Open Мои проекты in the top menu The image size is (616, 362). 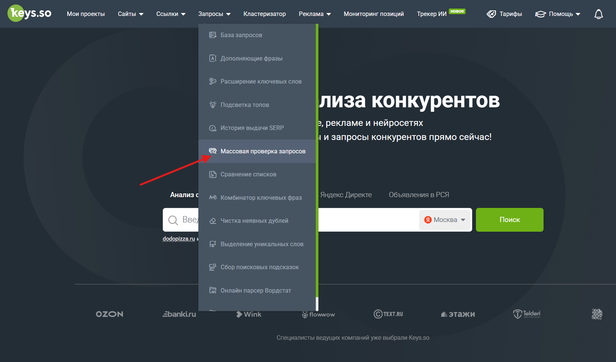click(86, 14)
